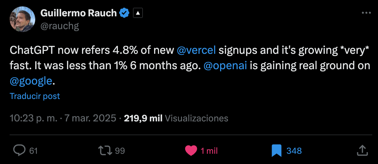The image size is (378, 164).
Task: Open the @openai mention link
Action: (225, 66)
